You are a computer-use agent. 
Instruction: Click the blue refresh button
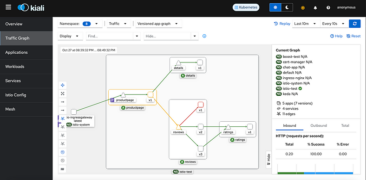[x=355, y=24]
